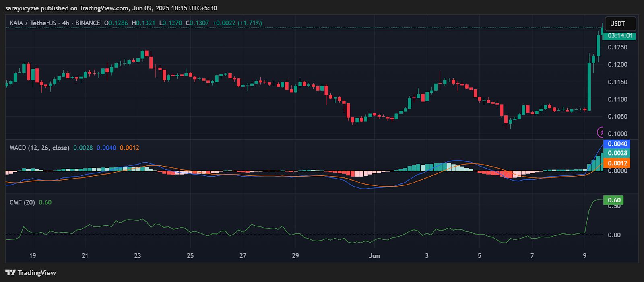
Task: Click the 0.1200 price scale label
Action: [x=617, y=65]
